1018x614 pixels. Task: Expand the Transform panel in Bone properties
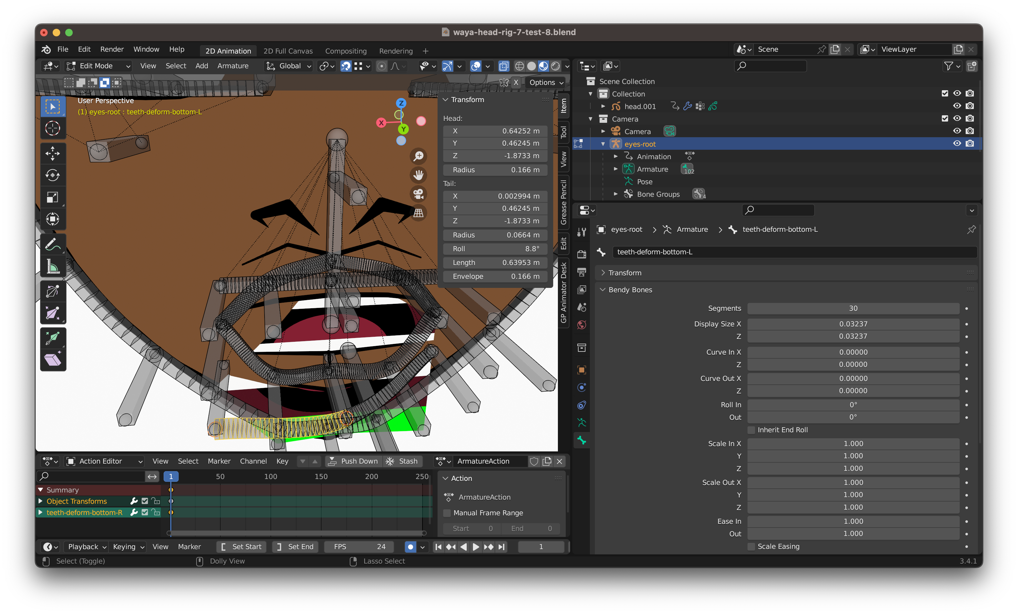(625, 273)
